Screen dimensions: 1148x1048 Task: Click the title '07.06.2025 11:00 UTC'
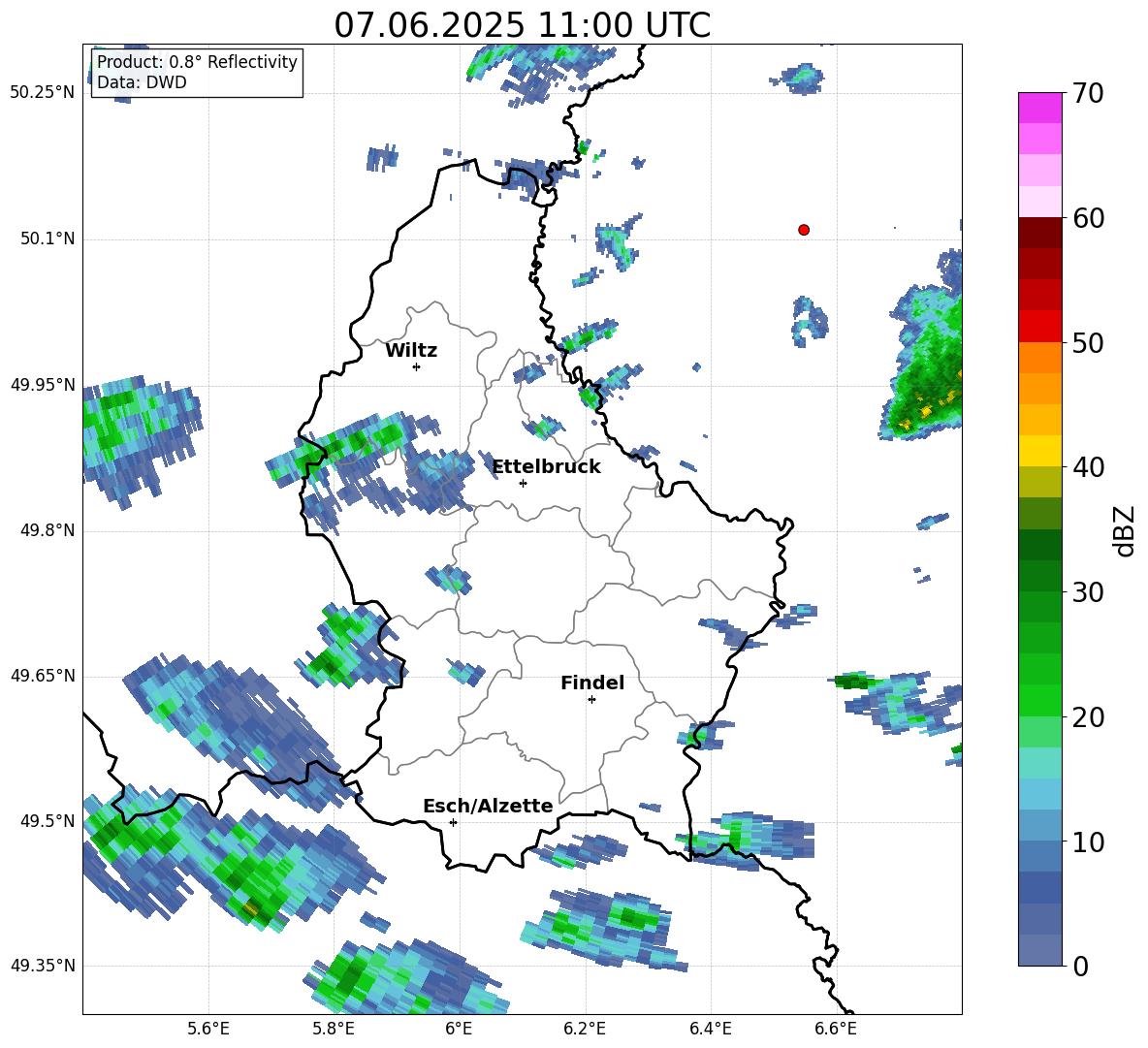coord(522,25)
